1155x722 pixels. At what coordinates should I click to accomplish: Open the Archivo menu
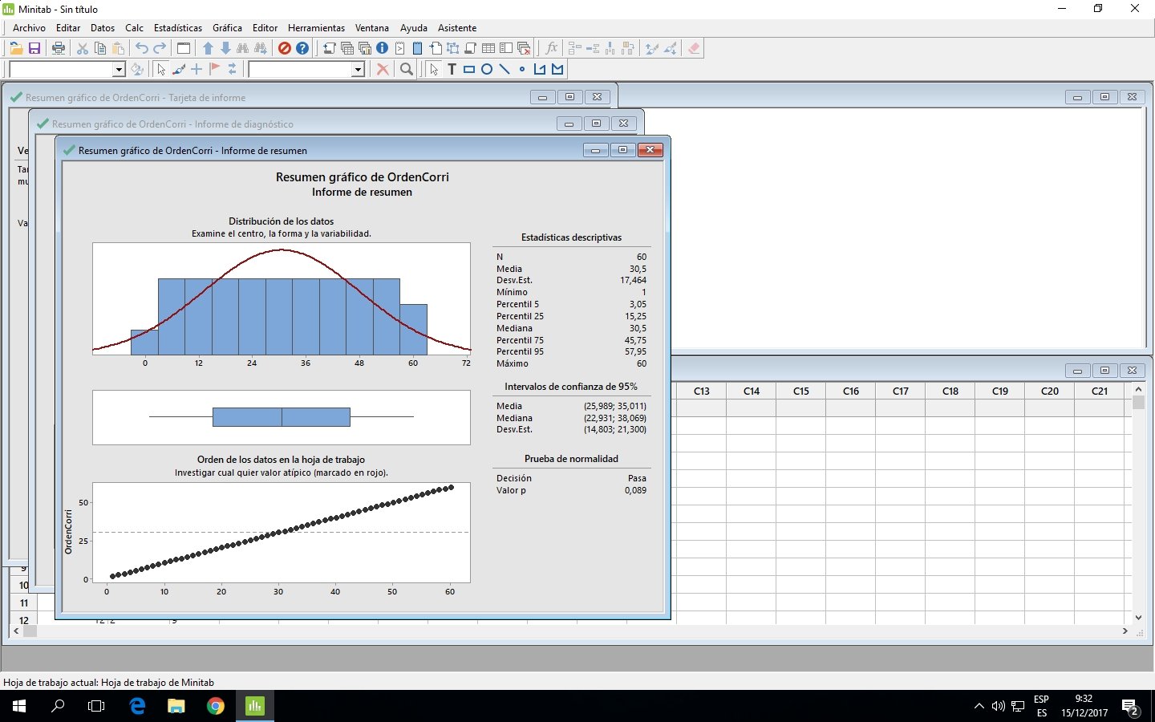(x=29, y=28)
